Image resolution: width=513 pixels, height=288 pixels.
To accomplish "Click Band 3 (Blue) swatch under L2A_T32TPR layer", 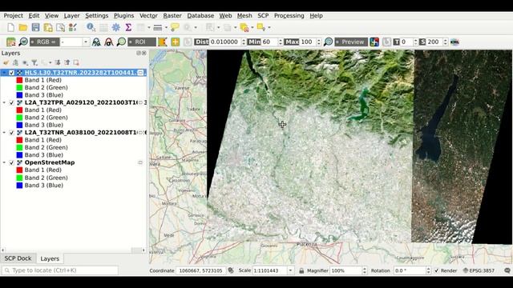I will (19, 125).
